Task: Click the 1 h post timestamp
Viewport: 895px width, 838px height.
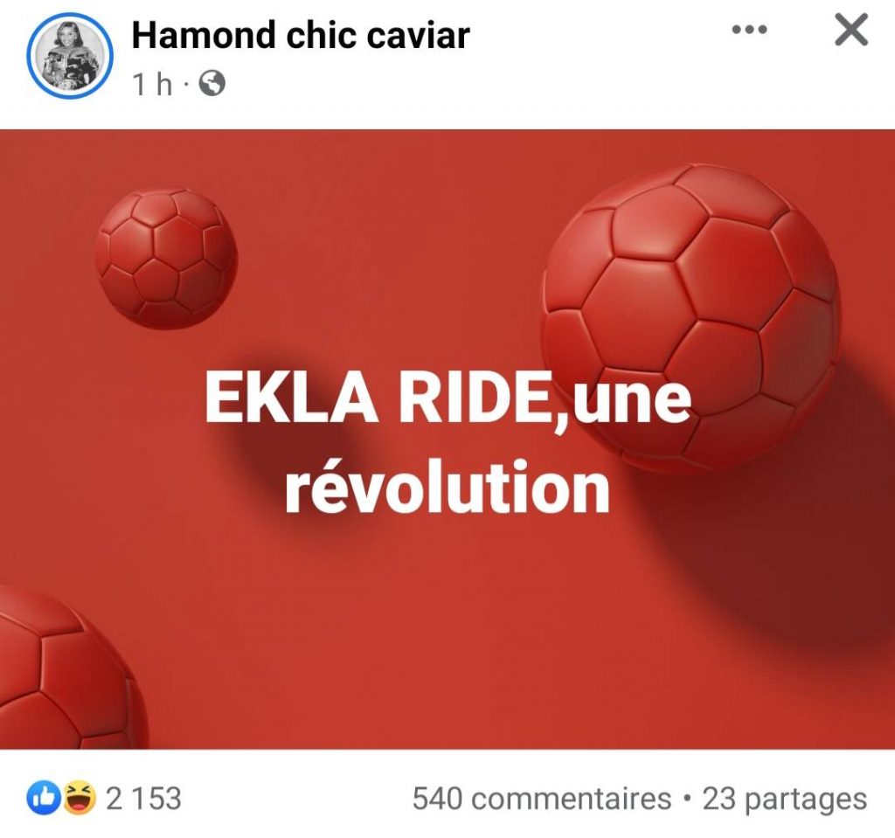Action: click(x=152, y=85)
